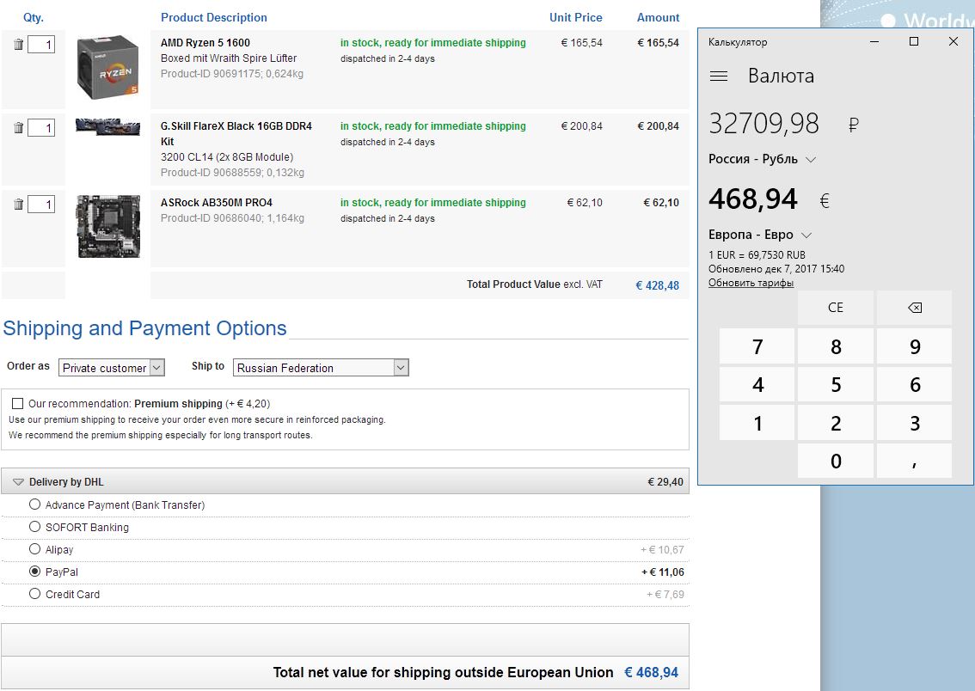Enable the Premium shipping checkbox
Screen dimensions: 975x691
coord(17,403)
